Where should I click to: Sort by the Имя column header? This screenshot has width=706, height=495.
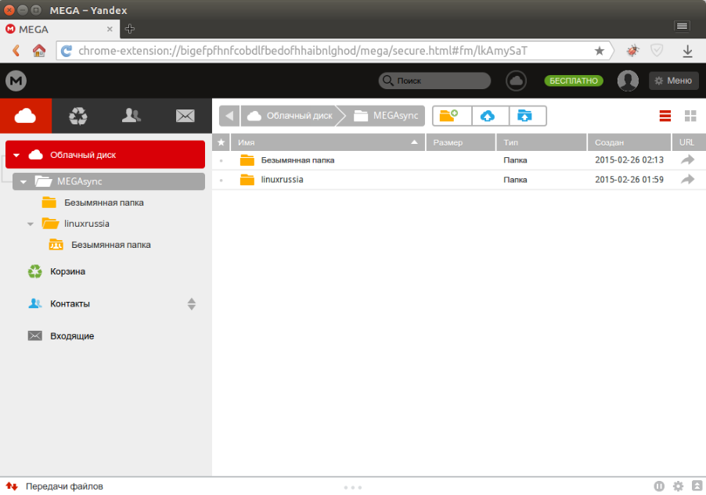[x=328, y=142]
